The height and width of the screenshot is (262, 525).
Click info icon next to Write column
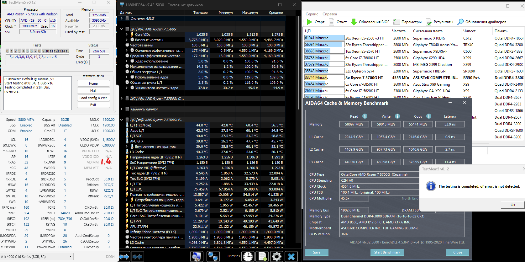coord(397,116)
